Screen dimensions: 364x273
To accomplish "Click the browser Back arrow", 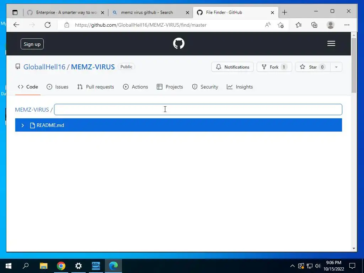I will [16, 25].
